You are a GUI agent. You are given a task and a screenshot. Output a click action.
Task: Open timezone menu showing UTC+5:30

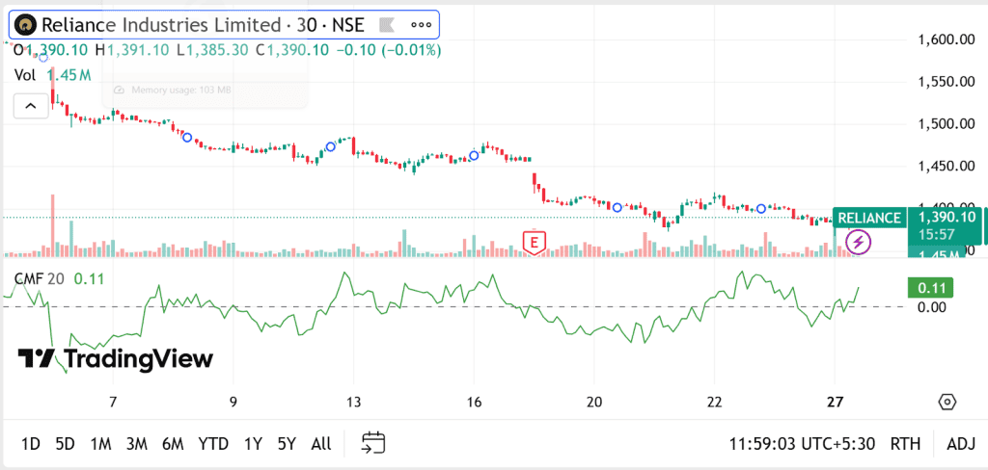(803, 444)
